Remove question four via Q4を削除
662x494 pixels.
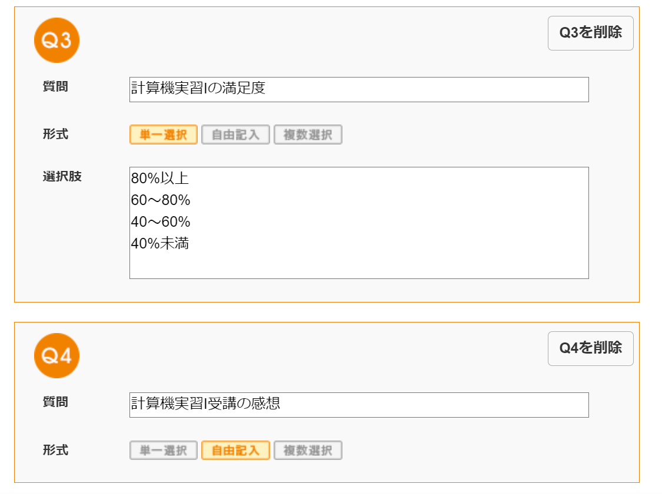pyautogui.click(x=591, y=348)
